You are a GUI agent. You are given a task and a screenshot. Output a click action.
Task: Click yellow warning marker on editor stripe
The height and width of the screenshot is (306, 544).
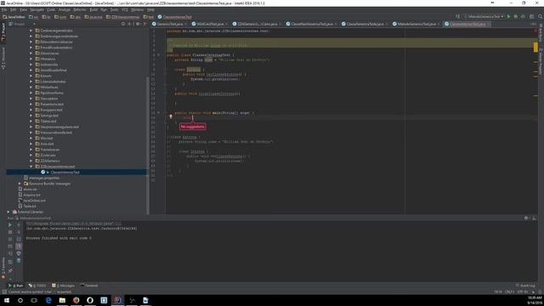click(535, 48)
